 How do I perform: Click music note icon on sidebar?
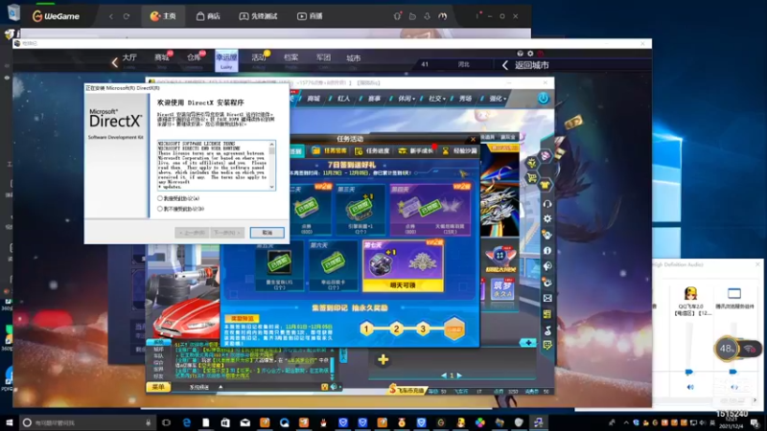tap(547, 330)
